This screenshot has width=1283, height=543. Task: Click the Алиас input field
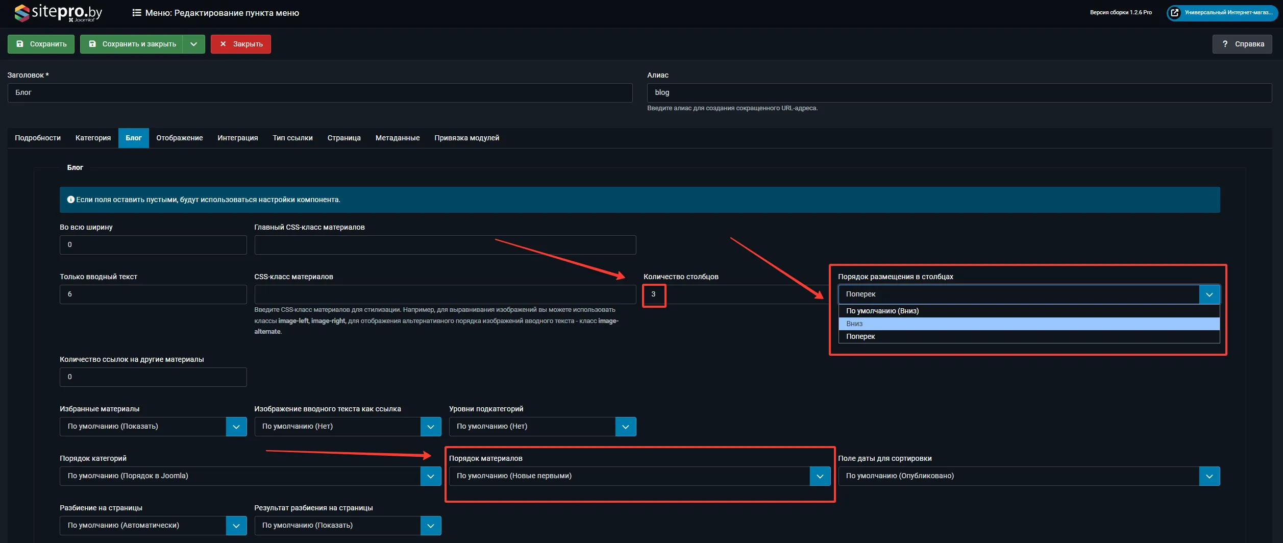[x=958, y=93]
